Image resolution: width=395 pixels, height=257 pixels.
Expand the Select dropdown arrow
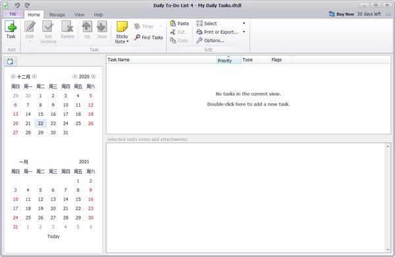click(244, 23)
